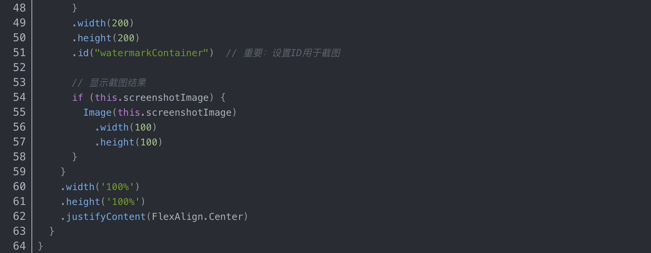The width and height of the screenshot is (651, 253).
Task: Click line number 59 in the gutter
Action: 19,171
